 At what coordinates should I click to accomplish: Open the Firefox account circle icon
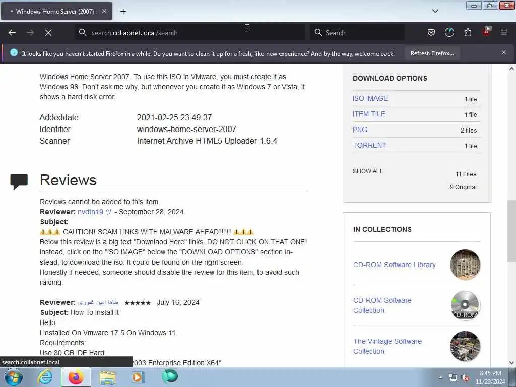point(449,32)
